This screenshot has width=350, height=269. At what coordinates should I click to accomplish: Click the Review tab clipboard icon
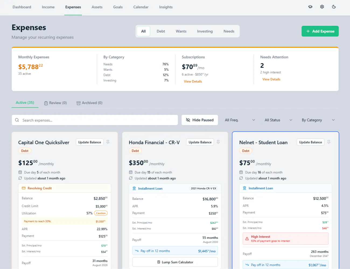tap(46, 103)
